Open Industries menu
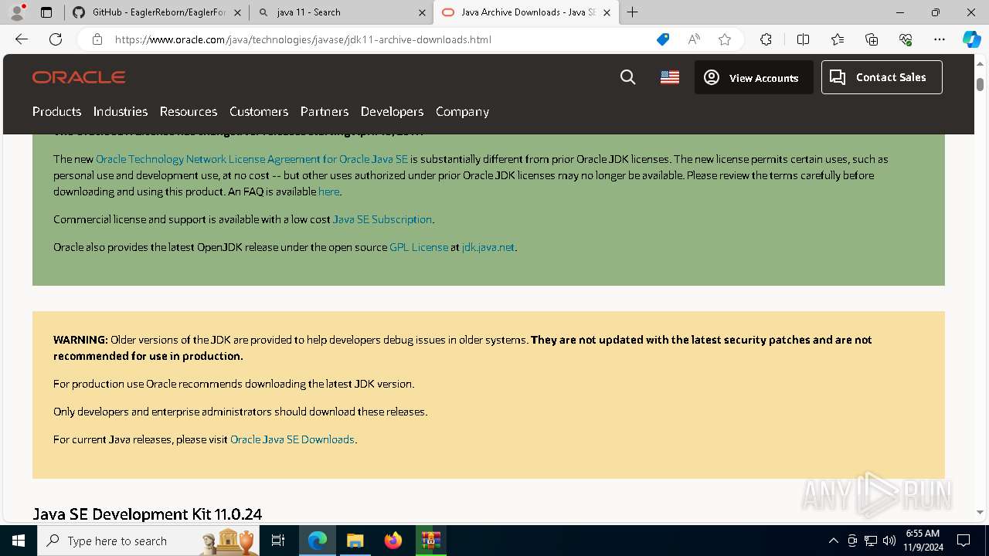The image size is (989, 556). click(121, 111)
